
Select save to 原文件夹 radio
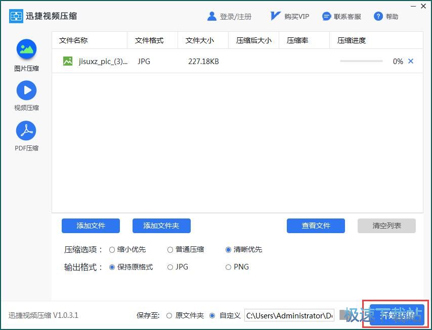169,316
